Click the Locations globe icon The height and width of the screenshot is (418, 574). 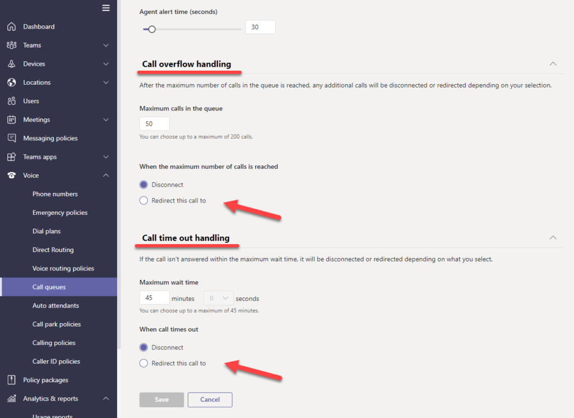coord(12,82)
